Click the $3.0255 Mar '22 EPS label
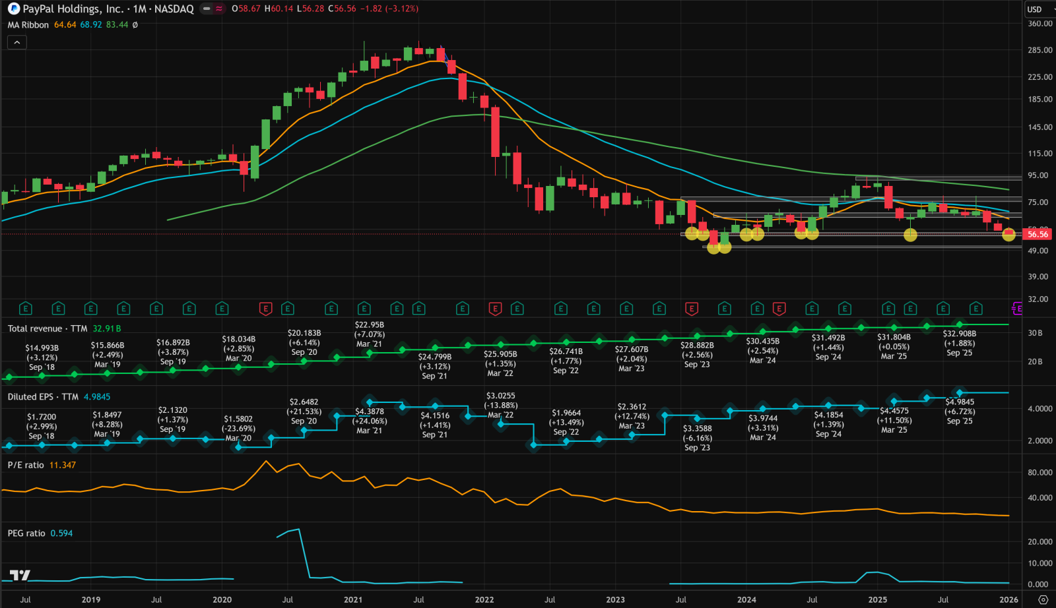1056x608 pixels. pyautogui.click(x=501, y=406)
